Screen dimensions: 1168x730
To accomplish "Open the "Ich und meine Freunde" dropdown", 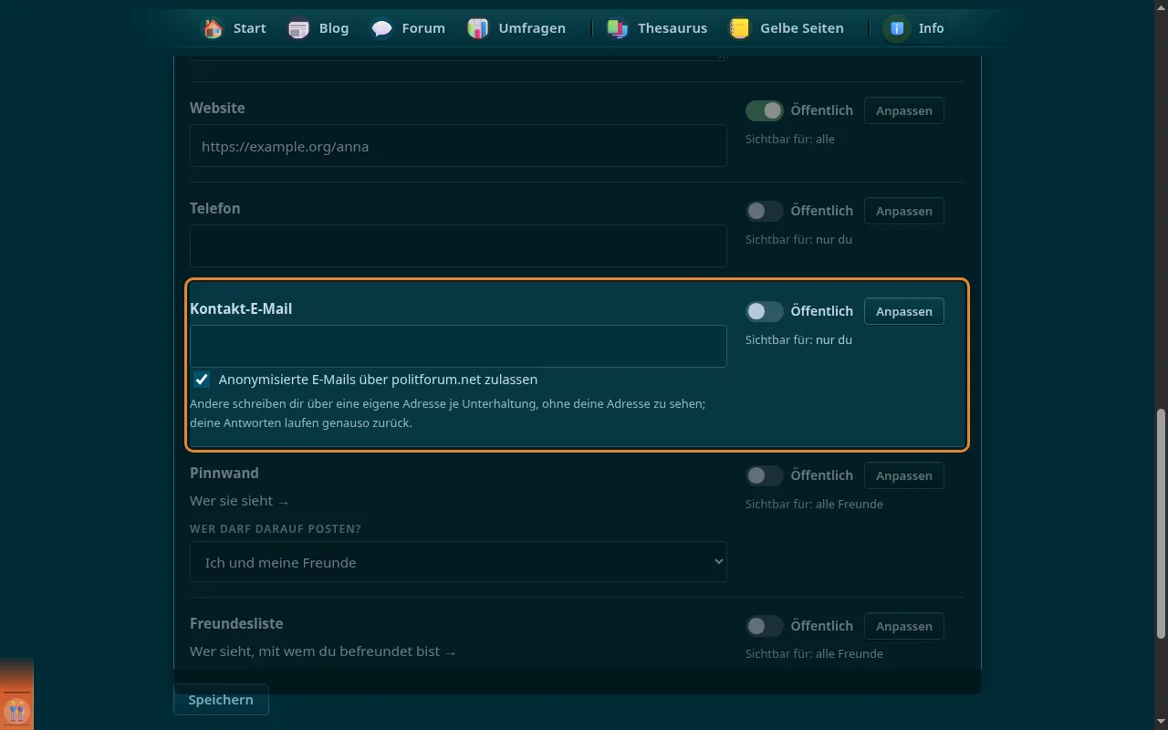I will coord(458,562).
